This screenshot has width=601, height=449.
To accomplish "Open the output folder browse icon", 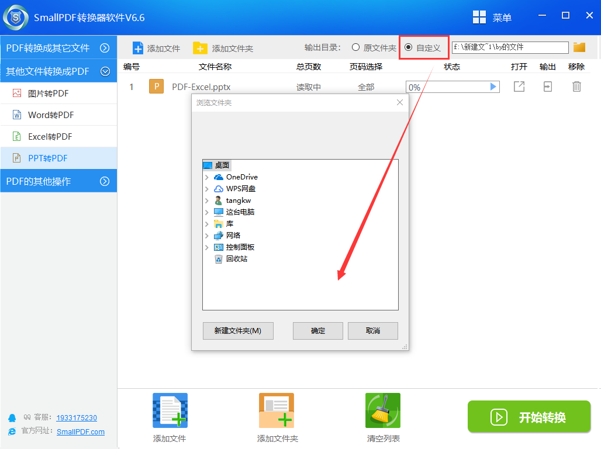I will pos(579,47).
